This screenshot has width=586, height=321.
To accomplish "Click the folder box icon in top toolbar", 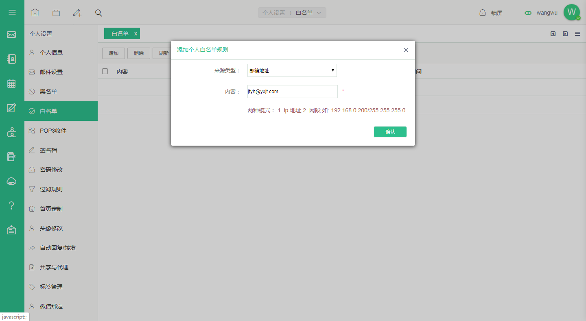I will click(x=56, y=13).
